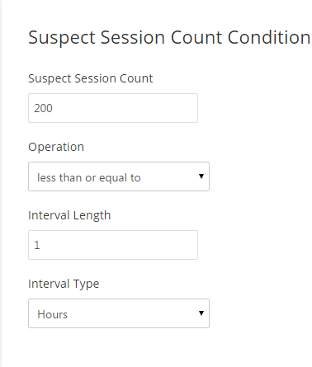This screenshot has height=367, width=312.
Task: Click the word 'Suspect' in the page title
Action: click(x=62, y=38)
